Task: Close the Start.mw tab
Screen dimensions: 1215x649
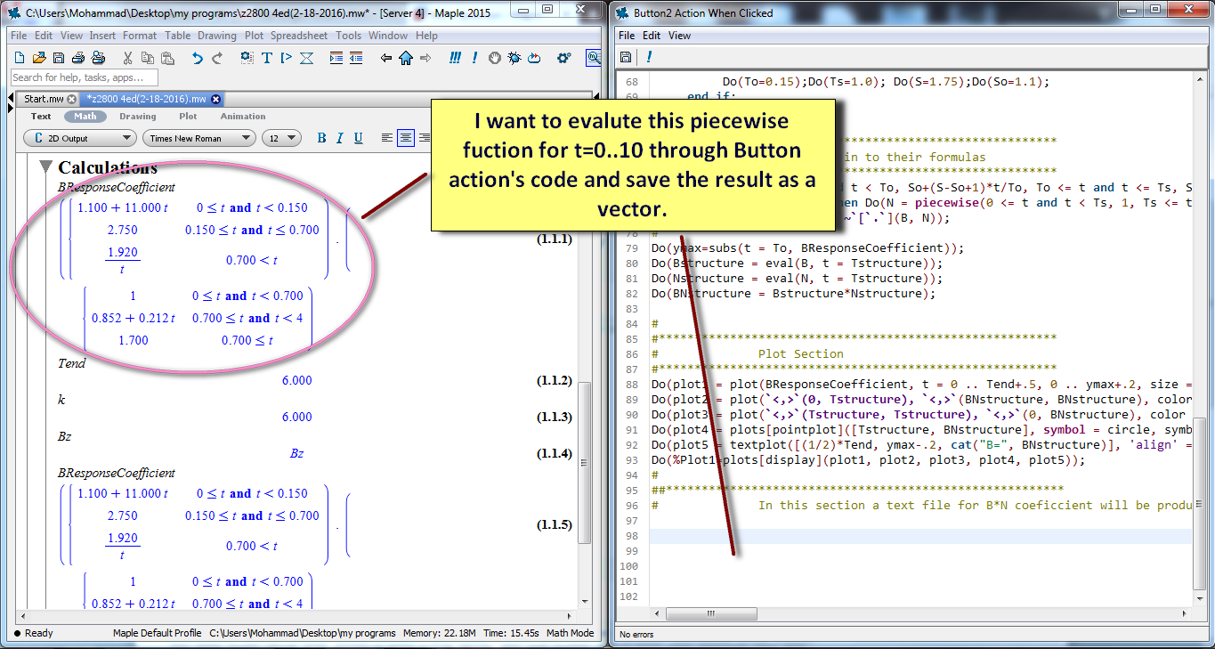Action: pyautogui.click(x=71, y=99)
